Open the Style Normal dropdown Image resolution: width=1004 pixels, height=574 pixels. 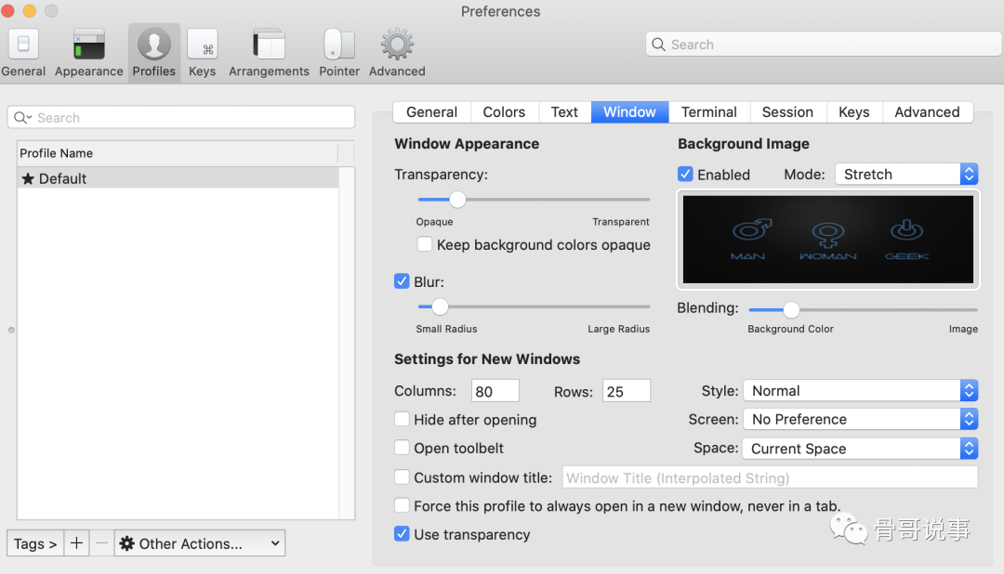point(860,390)
